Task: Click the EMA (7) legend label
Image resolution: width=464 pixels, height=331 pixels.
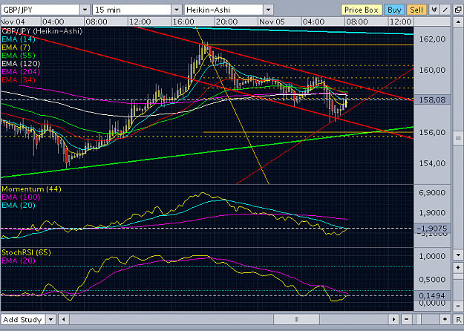Action: 16,47
